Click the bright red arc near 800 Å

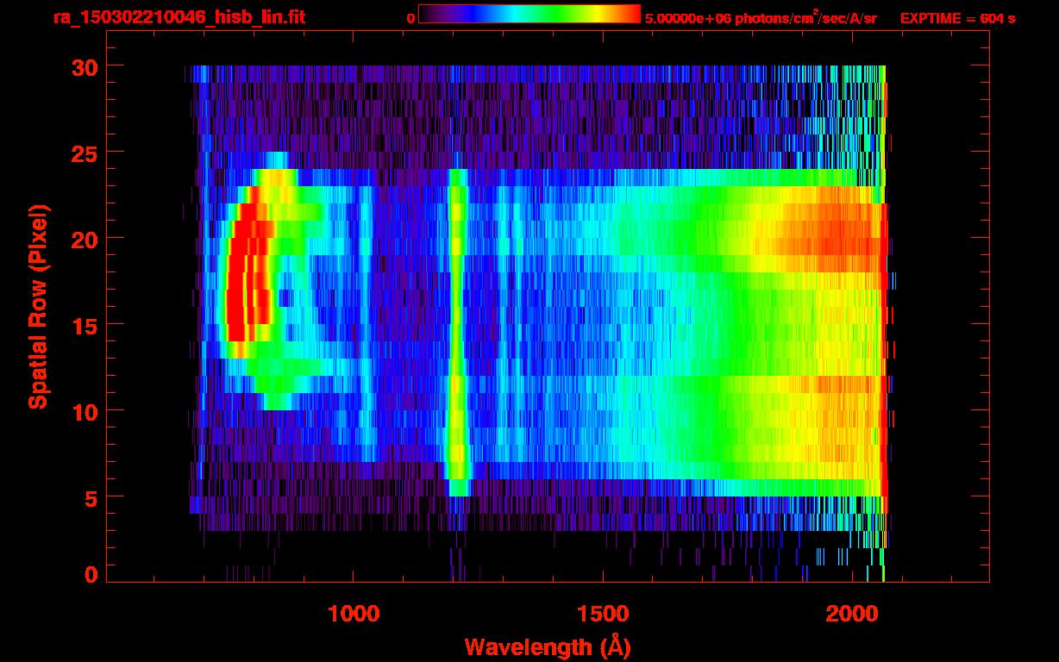tap(248, 273)
